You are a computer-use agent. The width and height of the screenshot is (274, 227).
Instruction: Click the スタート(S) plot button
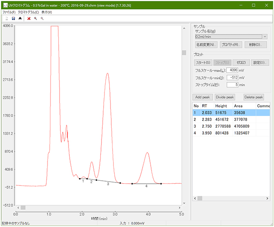[203, 63]
